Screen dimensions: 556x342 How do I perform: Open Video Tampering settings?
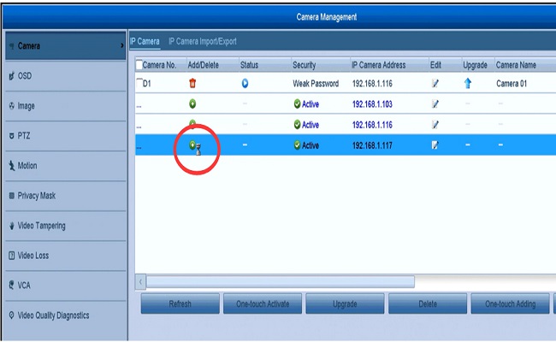66,226
